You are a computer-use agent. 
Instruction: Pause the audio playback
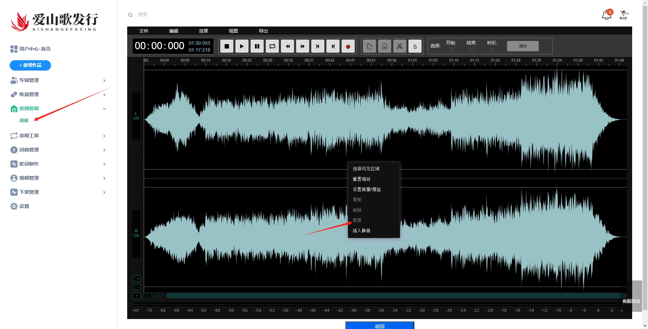click(257, 46)
